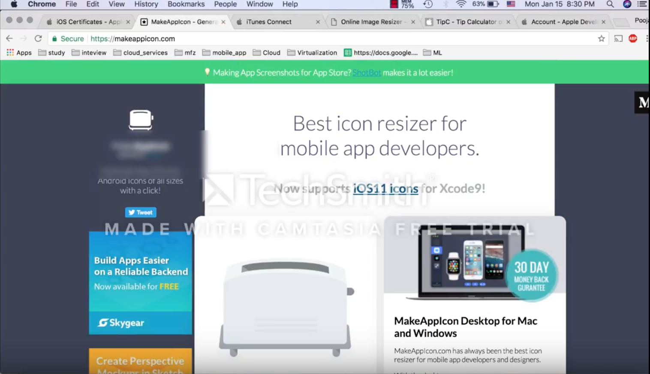
Task: Click the toaster logo in sidebar
Action: point(141,120)
